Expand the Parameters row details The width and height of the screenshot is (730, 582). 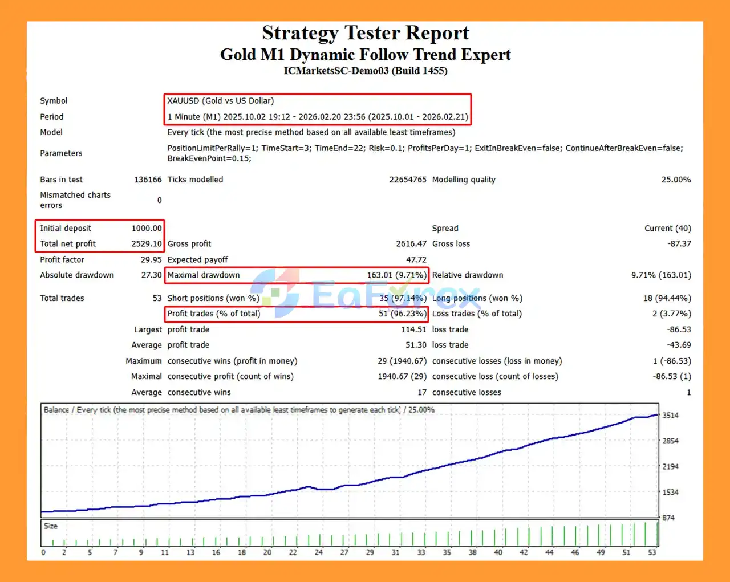[x=61, y=153]
